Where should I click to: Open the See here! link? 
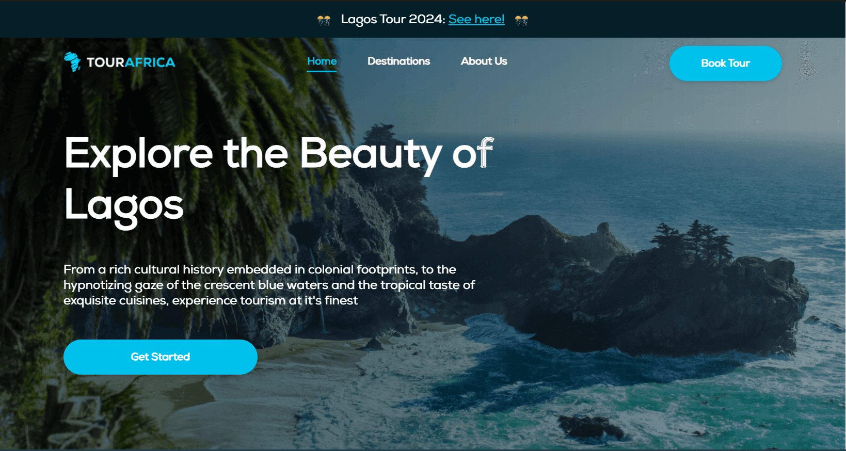[476, 19]
